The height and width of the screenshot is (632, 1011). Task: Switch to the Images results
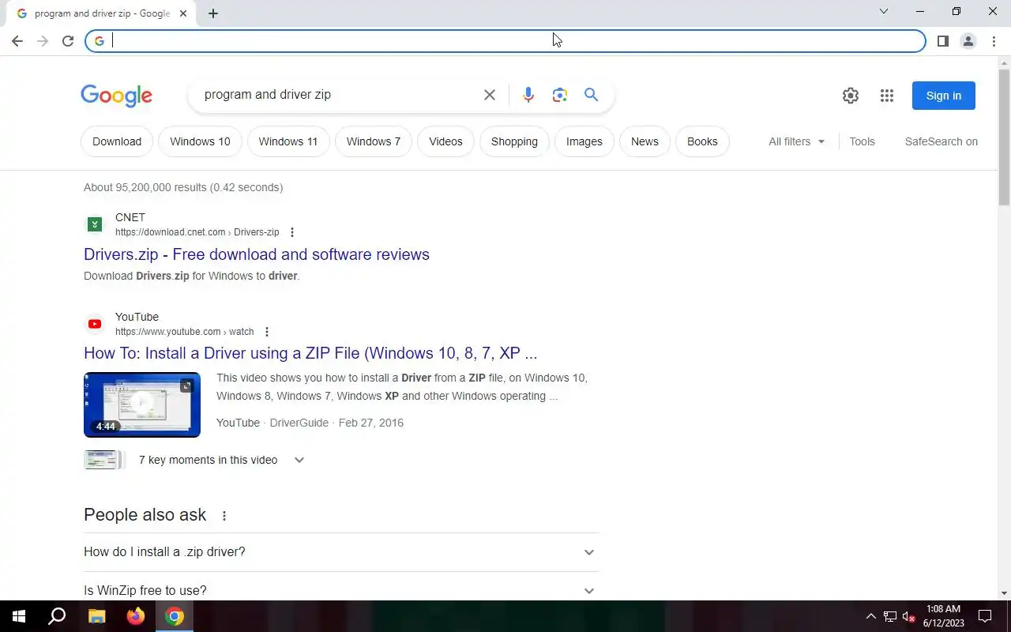click(584, 141)
